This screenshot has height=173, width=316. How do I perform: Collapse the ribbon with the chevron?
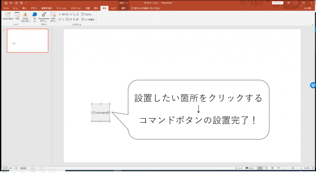pyautogui.click(x=312, y=25)
